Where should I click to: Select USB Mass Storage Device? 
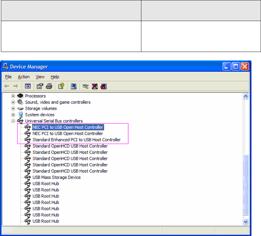pyautogui.click(x=57, y=177)
